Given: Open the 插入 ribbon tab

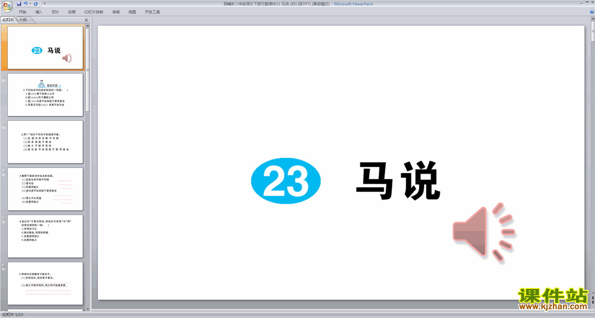Looking at the screenshot, I should point(39,12).
